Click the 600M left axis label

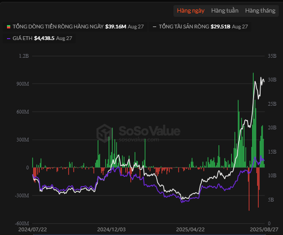tap(23, 112)
